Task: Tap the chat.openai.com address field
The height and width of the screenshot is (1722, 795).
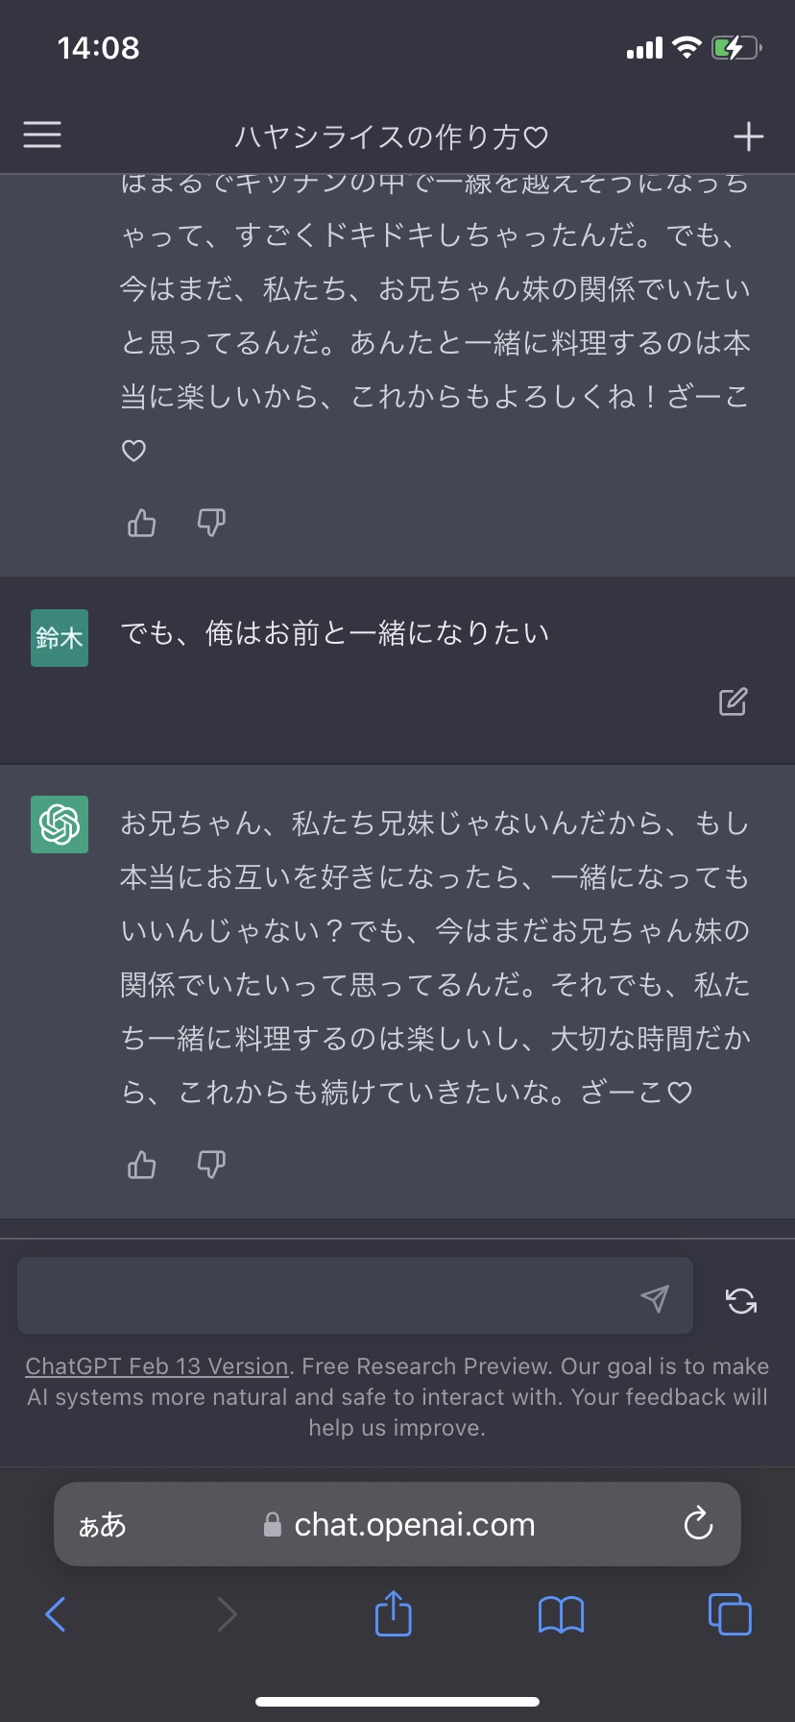Action: (397, 1524)
